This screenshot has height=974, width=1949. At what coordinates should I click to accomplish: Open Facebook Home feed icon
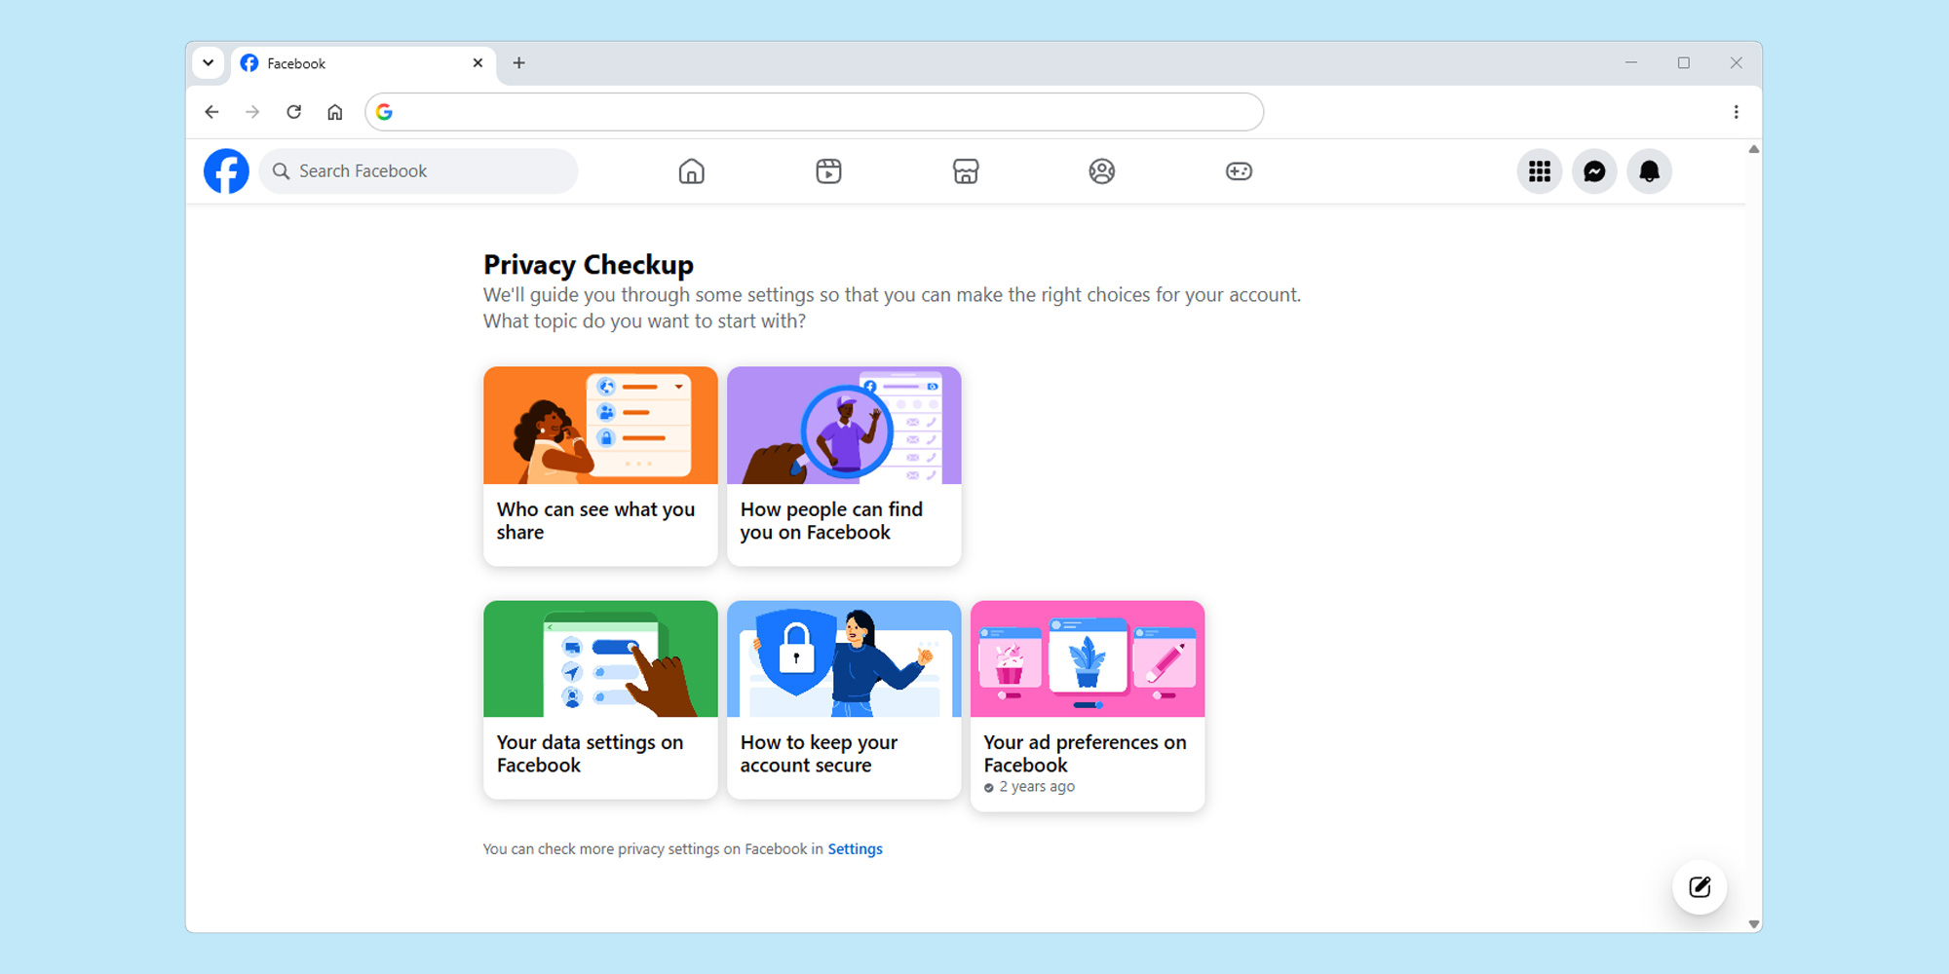tap(692, 171)
